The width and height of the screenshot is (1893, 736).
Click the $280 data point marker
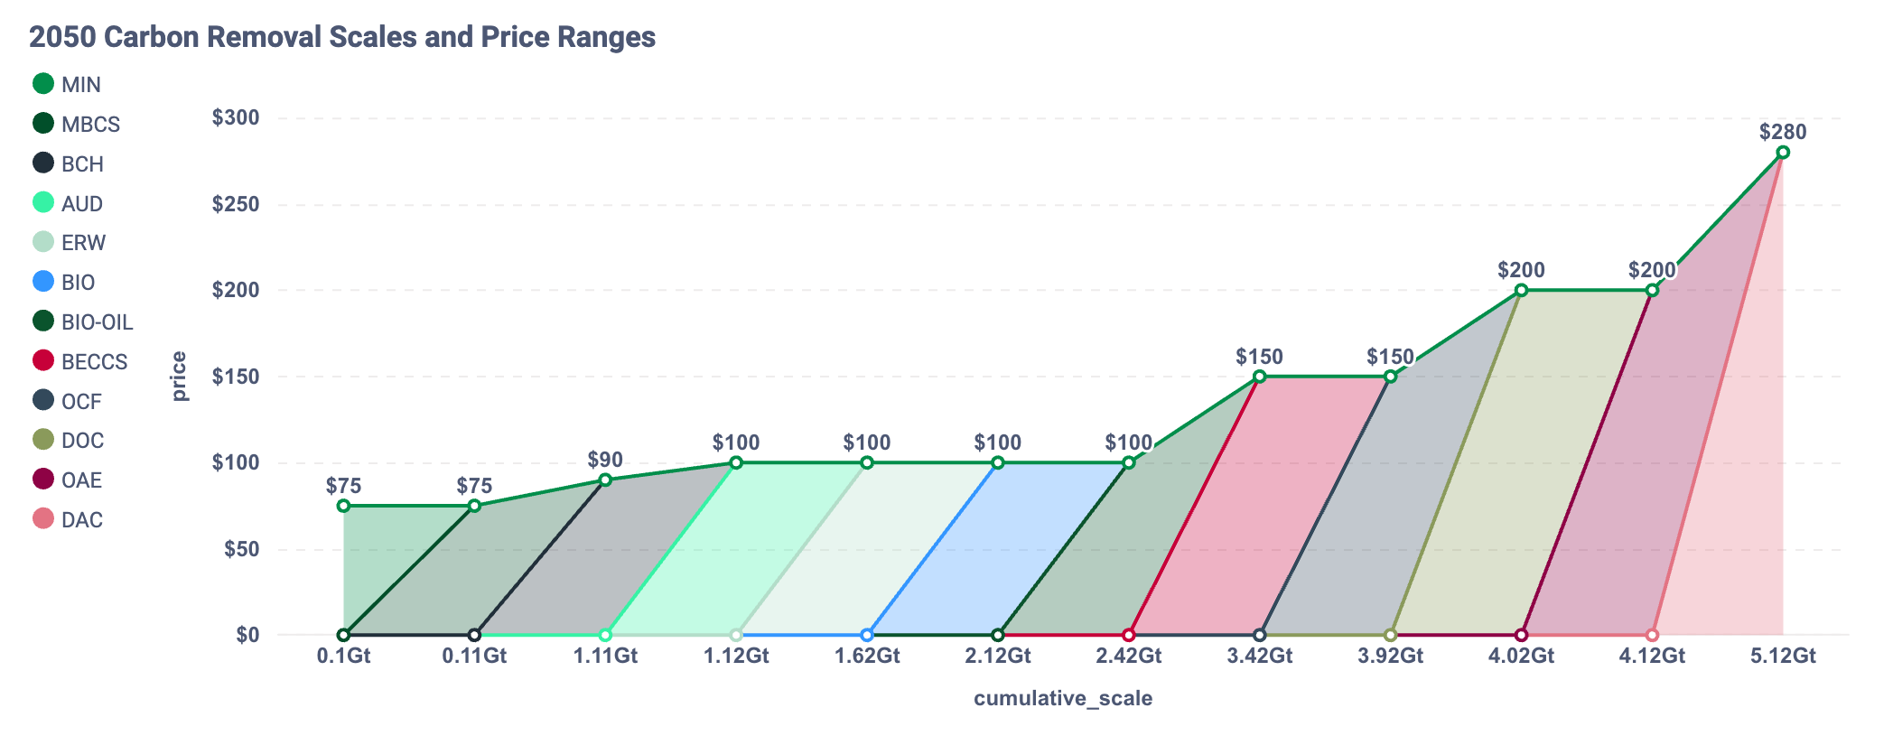click(x=1783, y=153)
